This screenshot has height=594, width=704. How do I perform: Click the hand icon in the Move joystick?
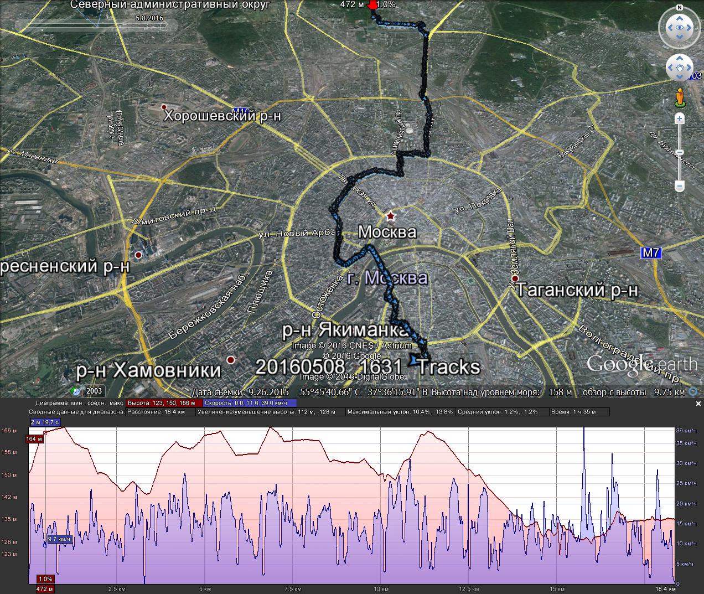tap(679, 68)
